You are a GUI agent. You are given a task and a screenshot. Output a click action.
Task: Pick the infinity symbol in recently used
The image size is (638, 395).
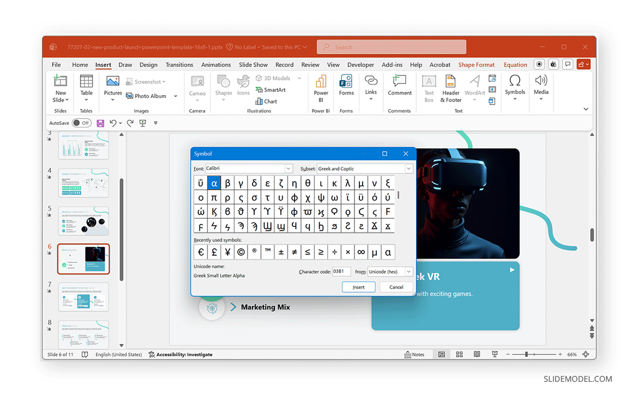point(361,252)
